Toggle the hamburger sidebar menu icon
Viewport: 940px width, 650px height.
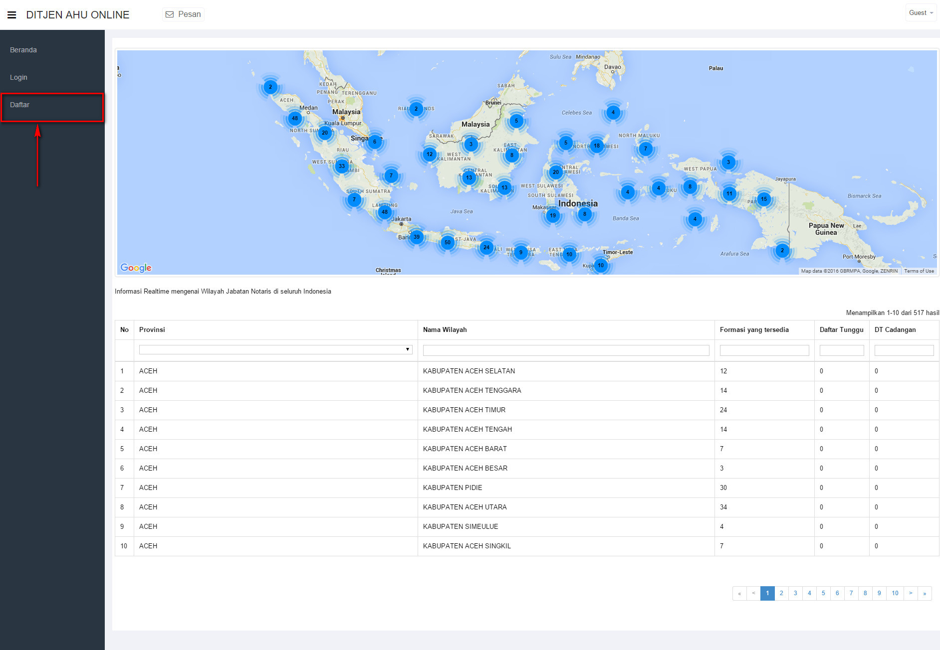tap(12, 15)
